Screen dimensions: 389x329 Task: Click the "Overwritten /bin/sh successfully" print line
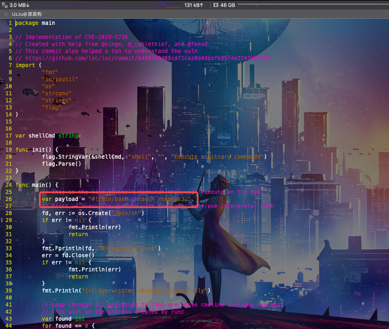coord(126,291)
